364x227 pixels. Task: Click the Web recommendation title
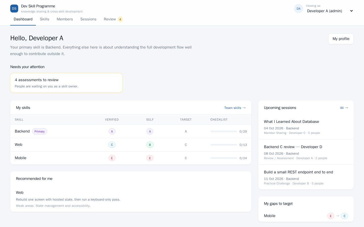[20, 193]
